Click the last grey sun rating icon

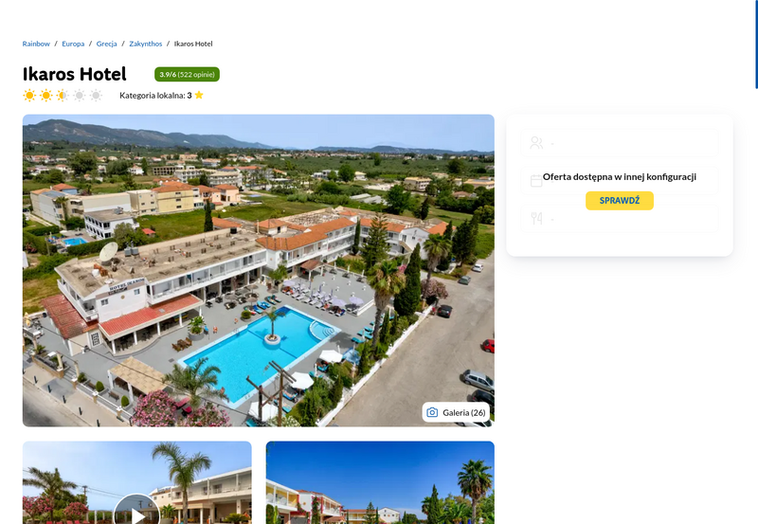97,95
